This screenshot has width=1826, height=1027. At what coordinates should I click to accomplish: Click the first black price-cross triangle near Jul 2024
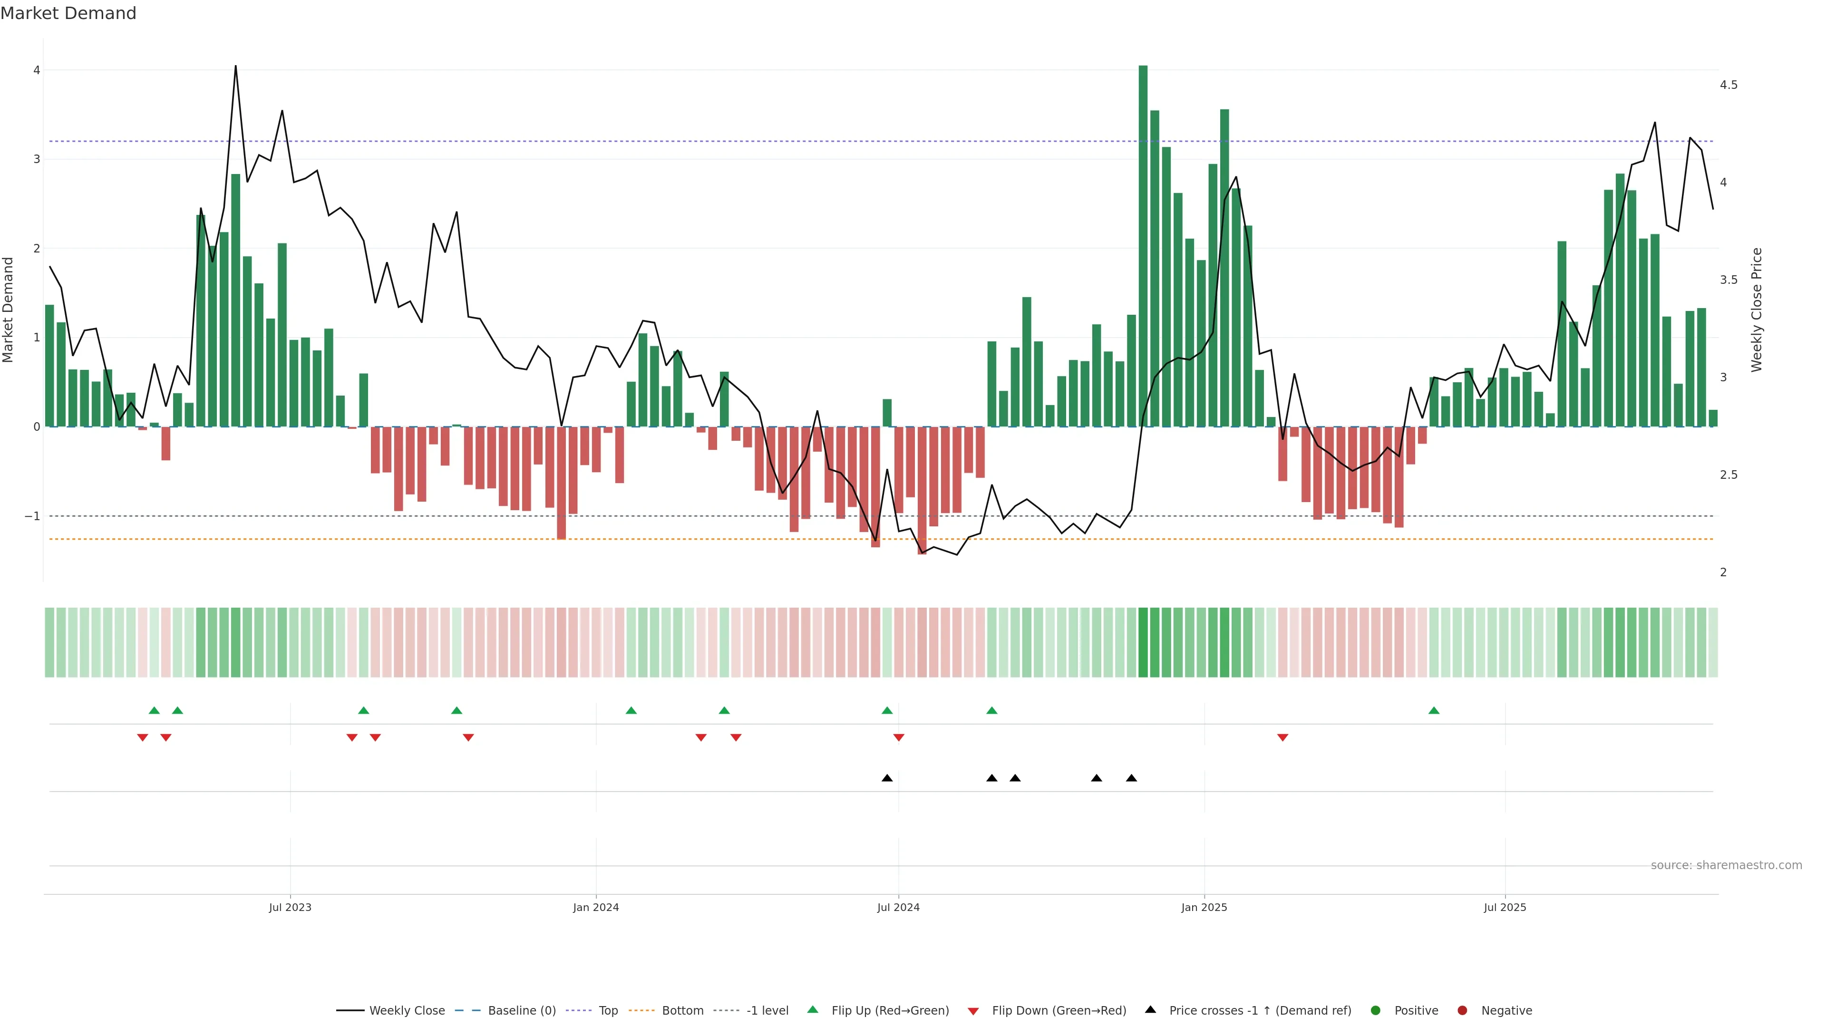887,778
